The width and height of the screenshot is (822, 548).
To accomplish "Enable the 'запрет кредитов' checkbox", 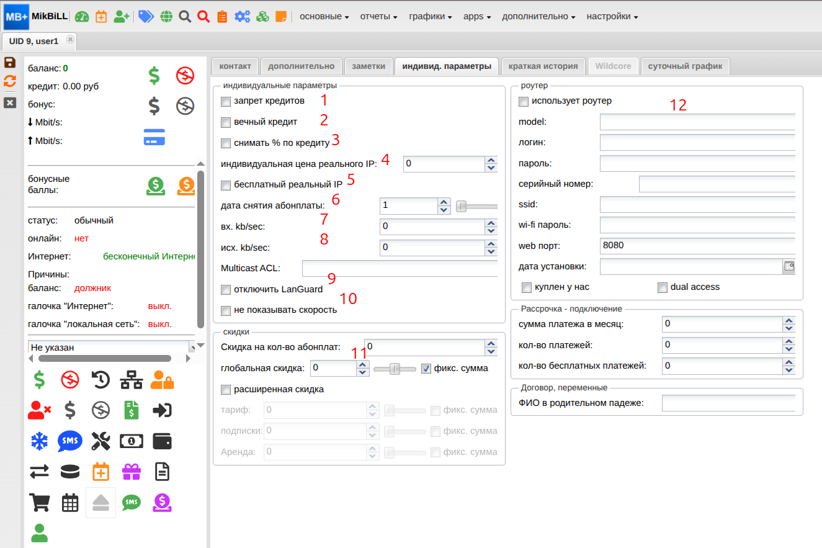I will click(x=226, y=101).
